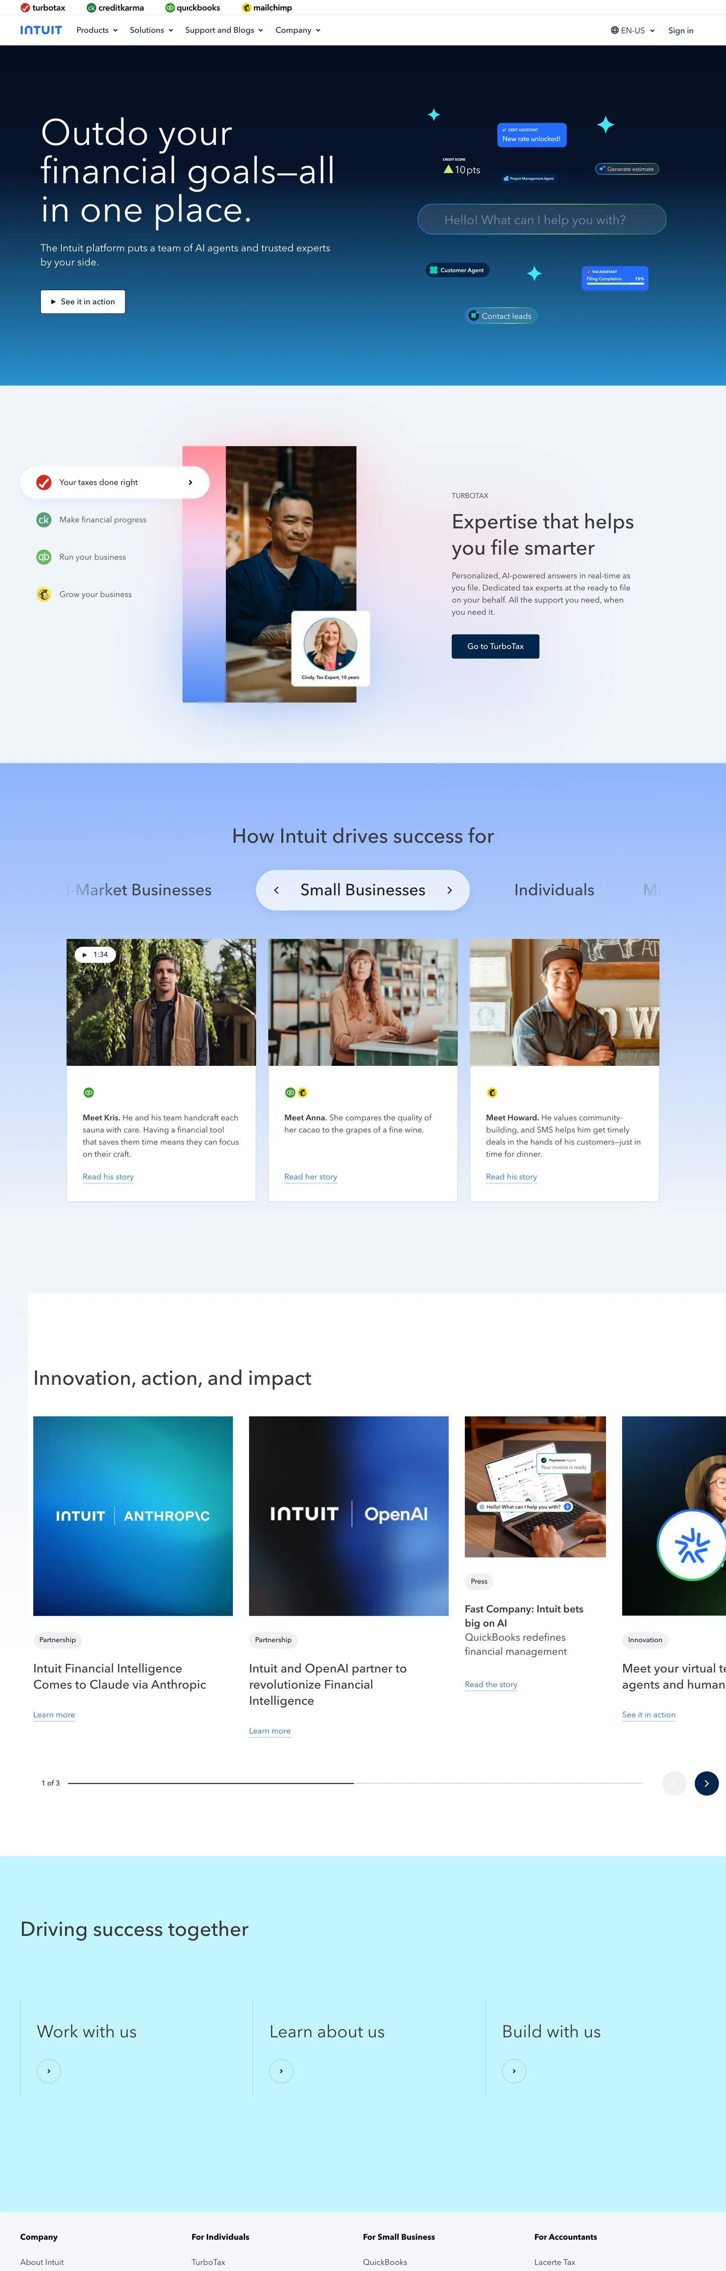Click the arrow under Work with us
The height and width of the screenshot is (2271, 726).
48,2071
